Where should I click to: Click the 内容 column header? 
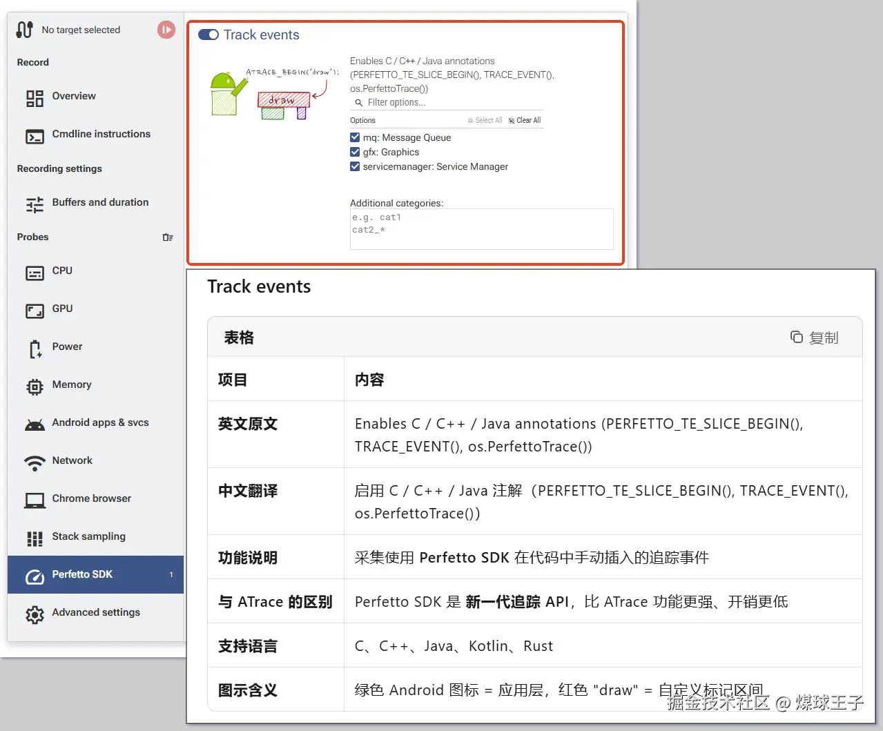click(603, 379)
